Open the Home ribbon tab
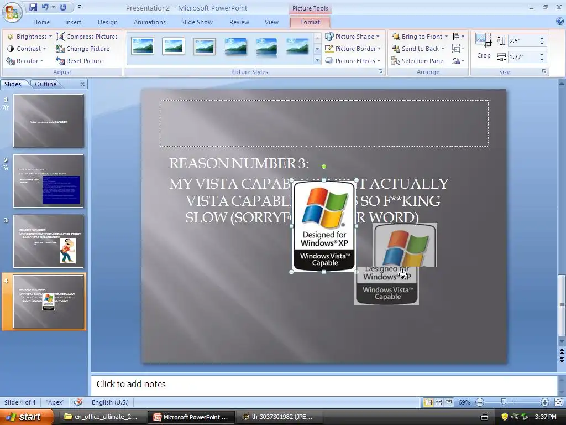This screenshot has width=566, height=425. click(x=41, y=22)
